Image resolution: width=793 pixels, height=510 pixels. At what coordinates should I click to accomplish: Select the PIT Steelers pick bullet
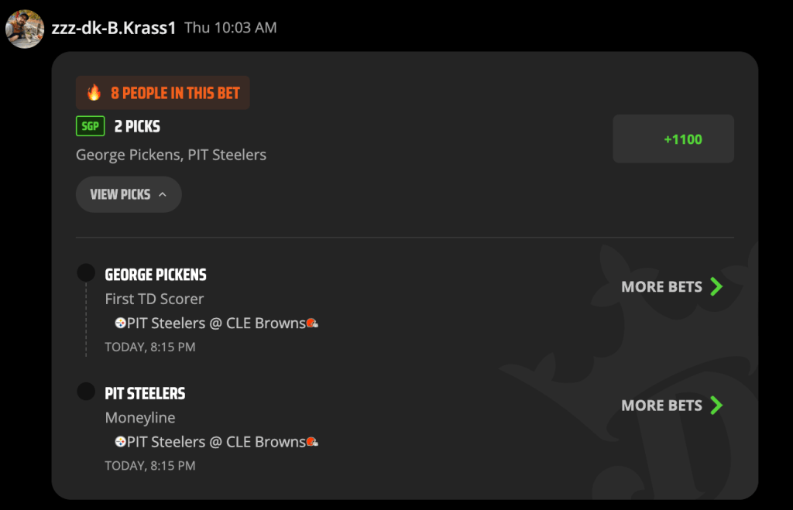tap(86, 392)
